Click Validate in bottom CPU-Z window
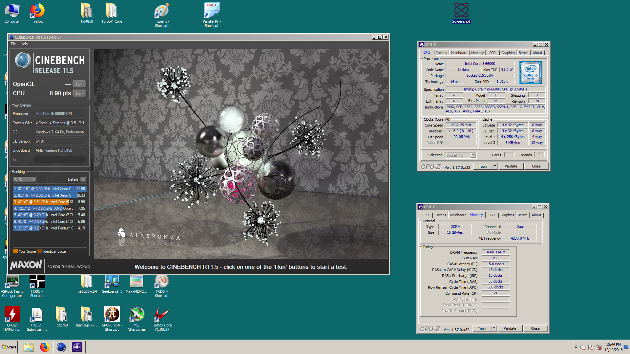630x354 pixels. [x=510, y=329]
